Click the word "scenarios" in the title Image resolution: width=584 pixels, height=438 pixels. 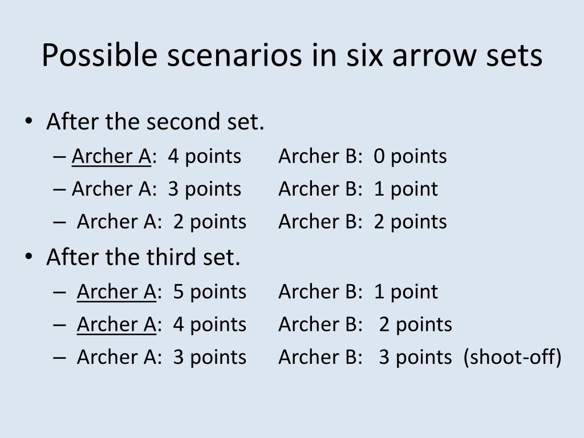(x=234, y=56)
